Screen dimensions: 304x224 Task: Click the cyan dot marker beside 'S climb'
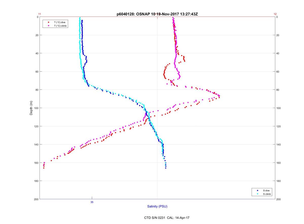pos(257,194)
